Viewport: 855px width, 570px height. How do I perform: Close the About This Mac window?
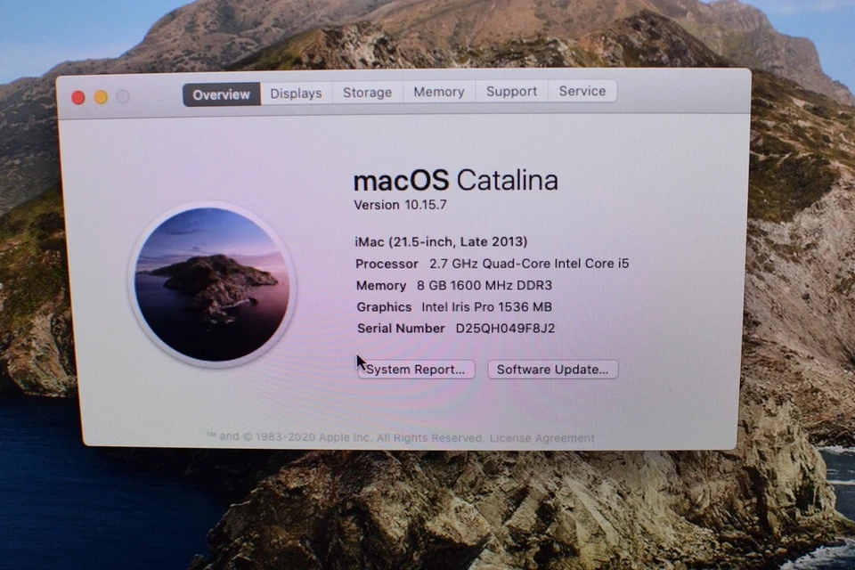(x=77, y=97)
